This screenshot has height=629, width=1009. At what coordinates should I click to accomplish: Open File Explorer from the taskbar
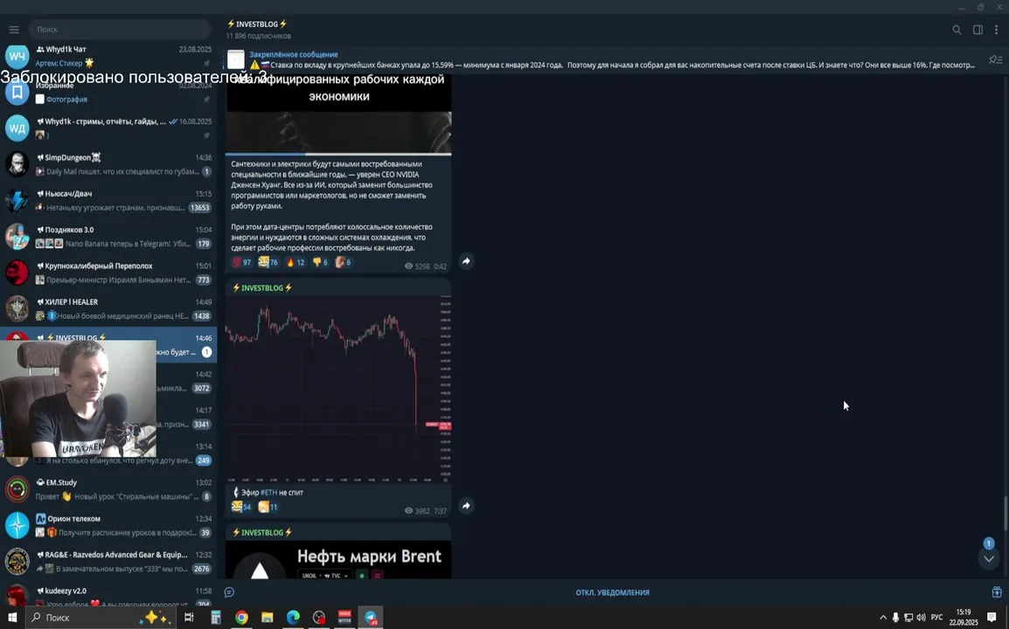coord(267,618)
